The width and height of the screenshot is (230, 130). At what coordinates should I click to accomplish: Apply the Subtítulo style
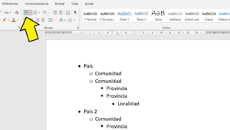(175, 16)
